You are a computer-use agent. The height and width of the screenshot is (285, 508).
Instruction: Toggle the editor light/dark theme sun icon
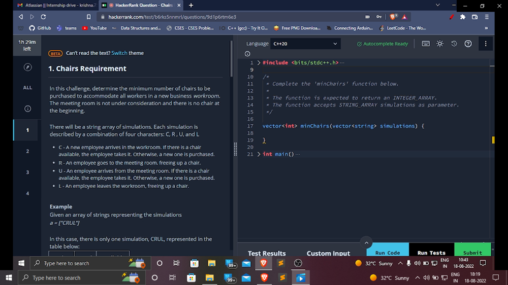click(x=440, y=44)
